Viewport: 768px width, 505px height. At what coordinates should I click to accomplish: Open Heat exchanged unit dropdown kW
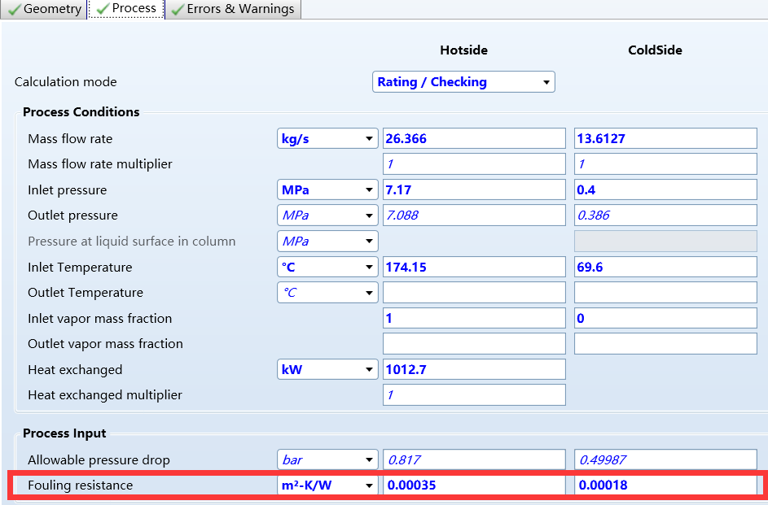[327, 369]
